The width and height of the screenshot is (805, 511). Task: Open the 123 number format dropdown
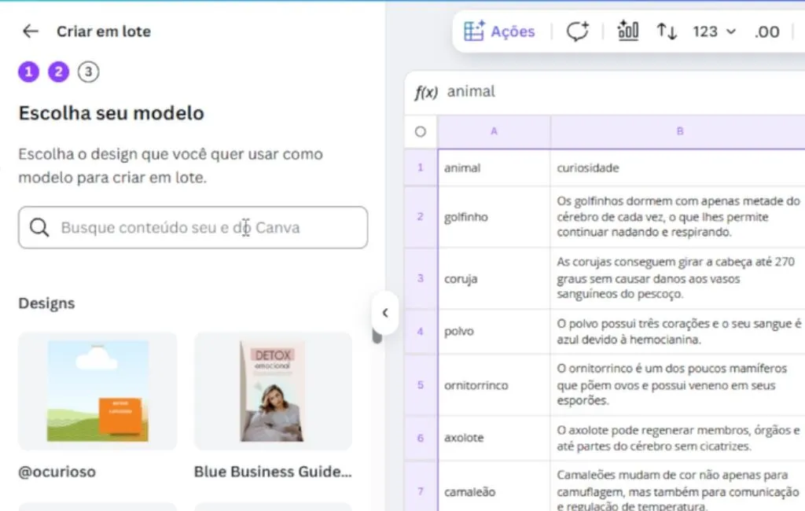[x=714, y=31]
